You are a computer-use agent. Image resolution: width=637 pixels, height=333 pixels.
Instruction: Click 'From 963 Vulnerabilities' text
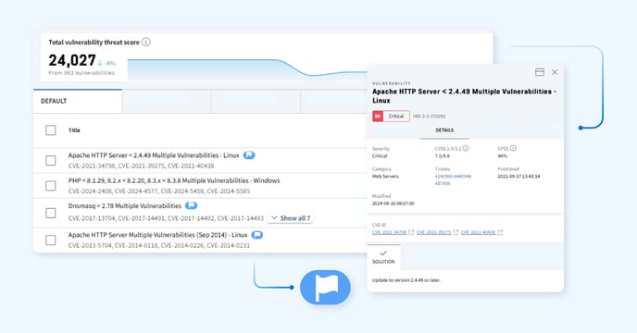[x=81, y=73]
